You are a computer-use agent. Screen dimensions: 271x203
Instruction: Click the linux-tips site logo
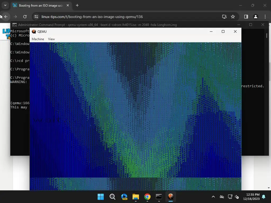(x=6, y=34)
